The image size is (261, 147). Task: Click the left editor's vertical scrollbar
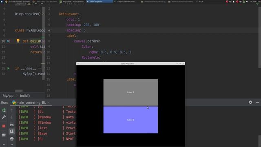(44, 43)
